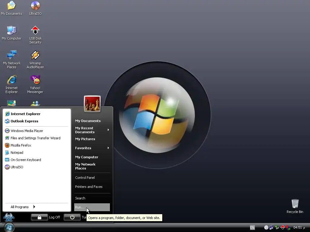
Task: Select the Recycle Bin icon
Action: pyautogui.click(x=295, y=206)
